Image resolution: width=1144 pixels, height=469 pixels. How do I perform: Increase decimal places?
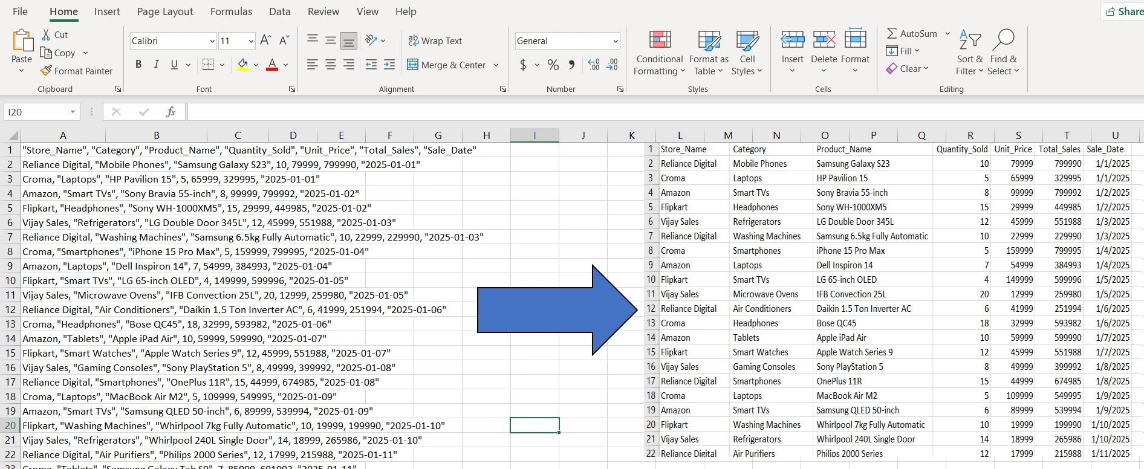click(x=594, y=65)
